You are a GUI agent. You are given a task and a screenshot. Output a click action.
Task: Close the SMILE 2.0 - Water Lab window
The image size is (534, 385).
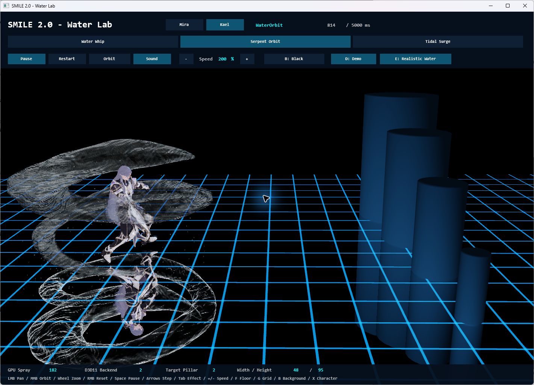pos(525,6)
